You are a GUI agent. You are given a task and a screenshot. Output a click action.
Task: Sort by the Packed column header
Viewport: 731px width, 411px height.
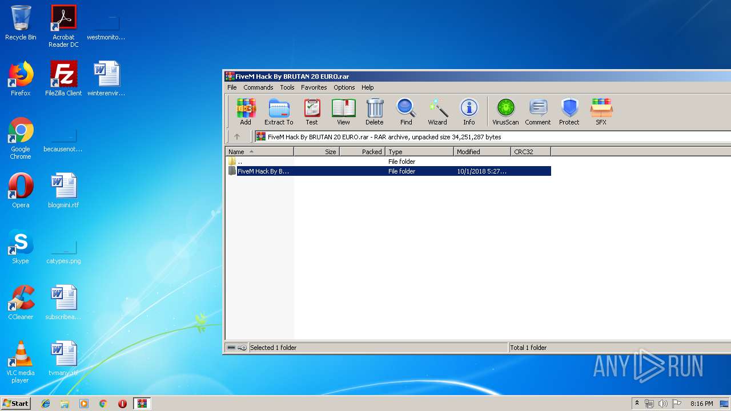coord(363,152)
